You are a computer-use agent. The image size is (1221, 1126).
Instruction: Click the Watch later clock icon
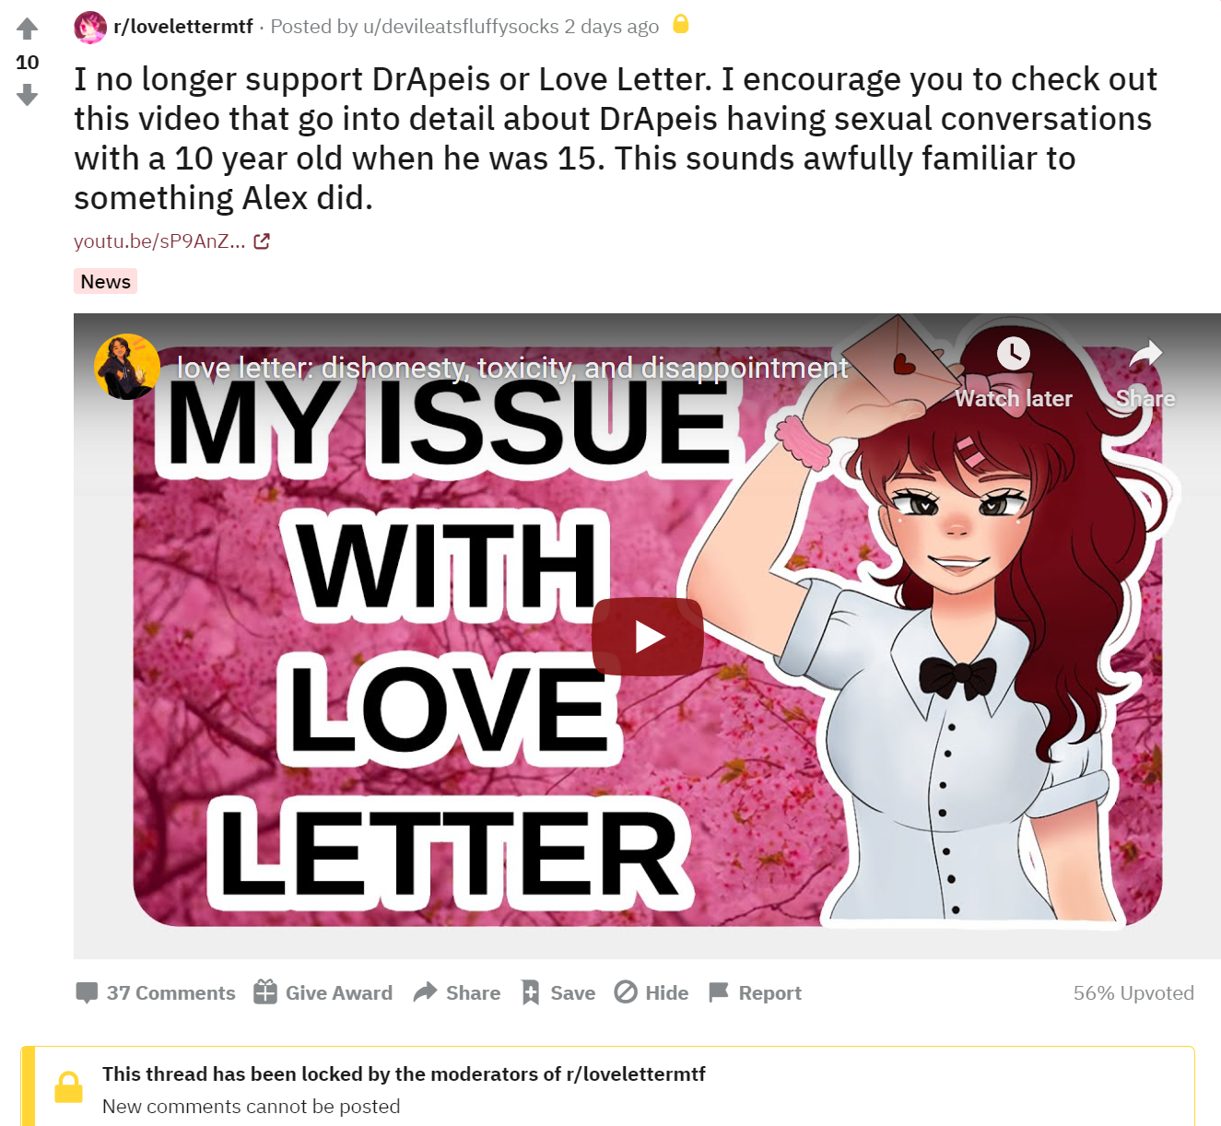tap(1013, 353)
